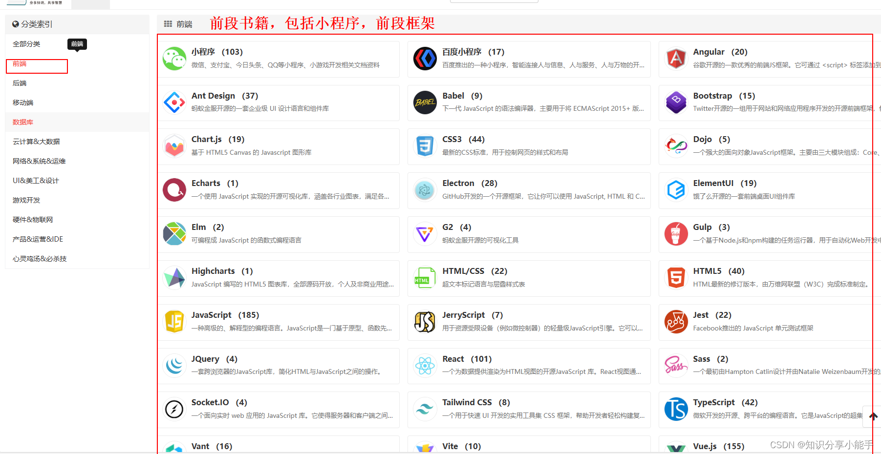Click the Chart.js logo icon

[174, 146]
